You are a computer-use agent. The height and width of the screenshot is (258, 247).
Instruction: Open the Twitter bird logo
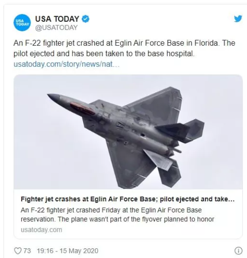[x=238, y=18]
